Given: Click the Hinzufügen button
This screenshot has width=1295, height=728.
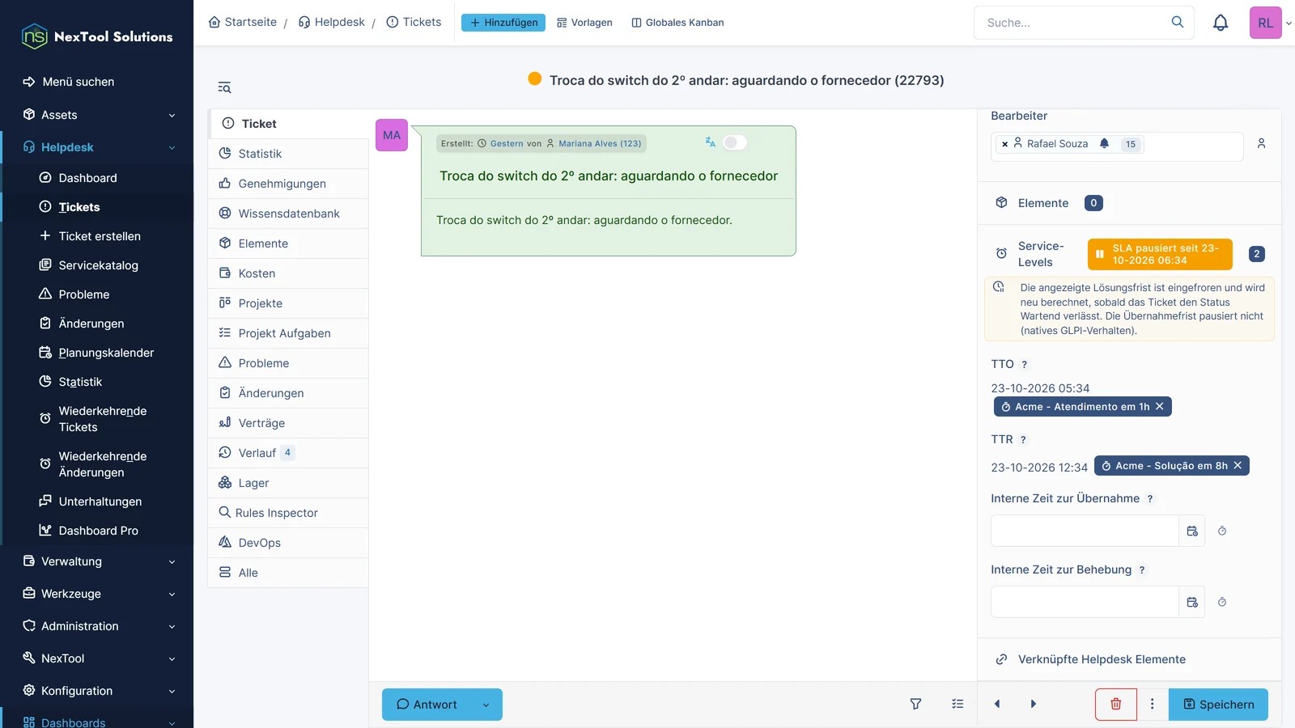Looking at the screenshot, I should [503, 23].
